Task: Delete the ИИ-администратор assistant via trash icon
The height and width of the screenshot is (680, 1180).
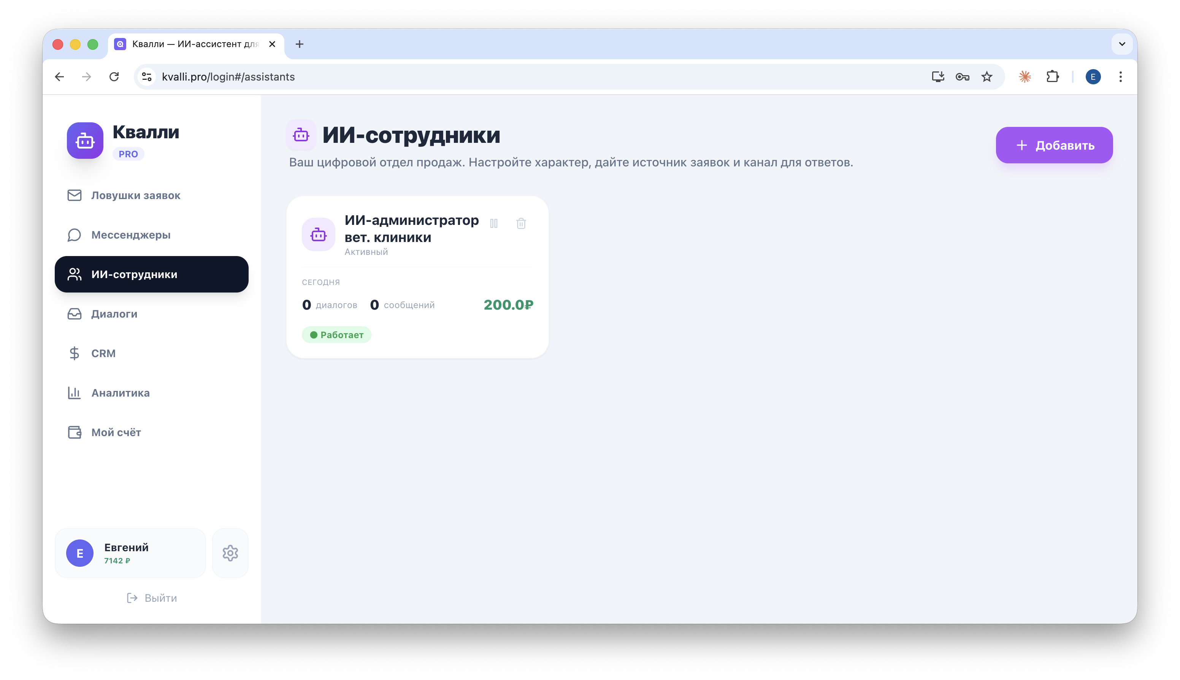Action: (521, 223)
